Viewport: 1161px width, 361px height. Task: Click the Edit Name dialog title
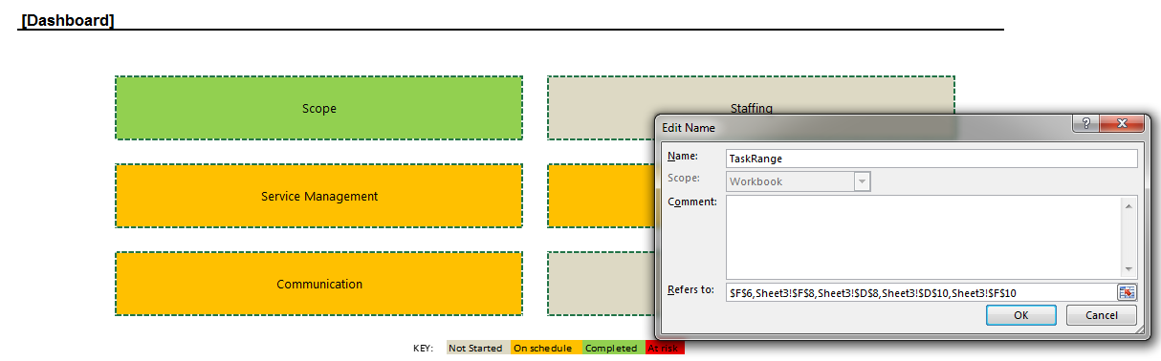pos(689,127)
